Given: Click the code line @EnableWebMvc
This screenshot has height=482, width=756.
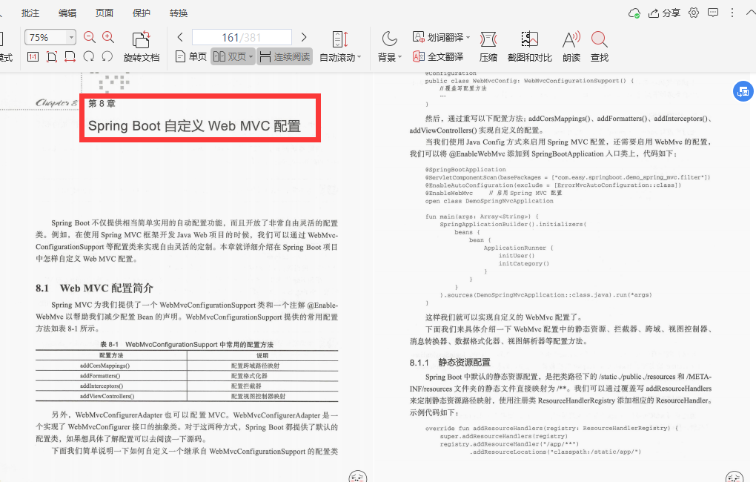Looking at the screenshot, I should tap(449, 193).
